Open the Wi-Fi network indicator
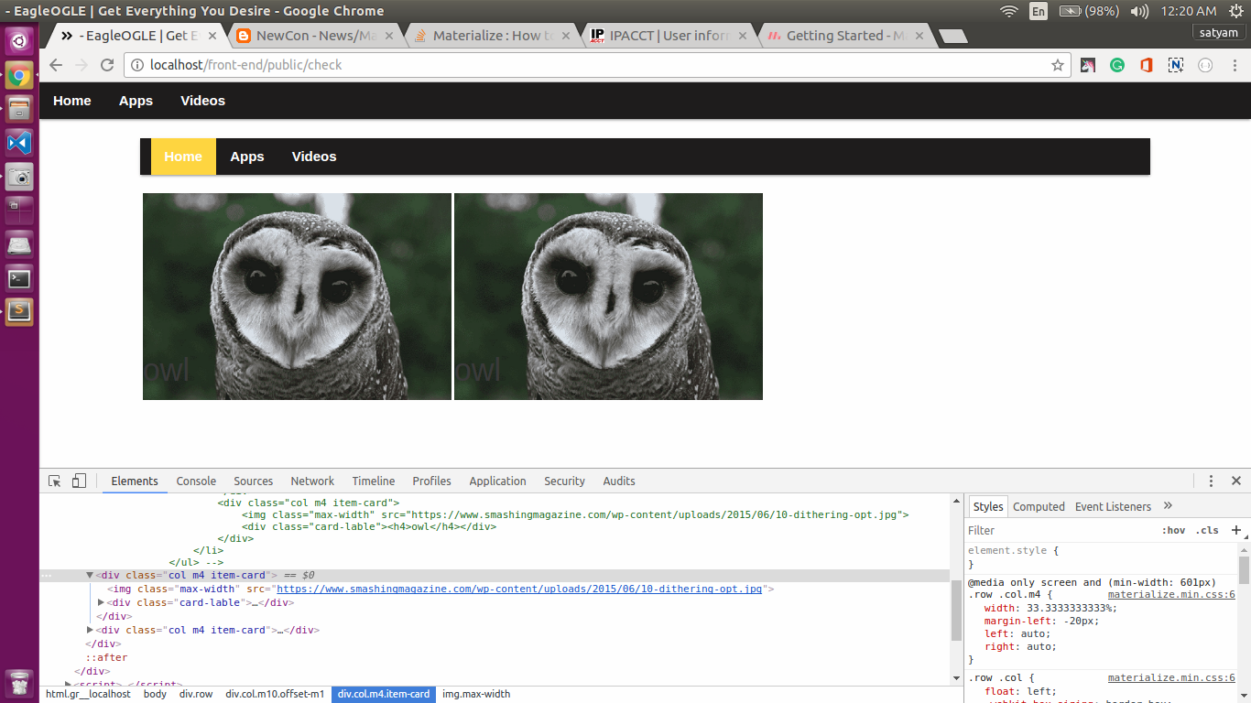The width and height of the screenshot is (1251, 703). 1009,11
